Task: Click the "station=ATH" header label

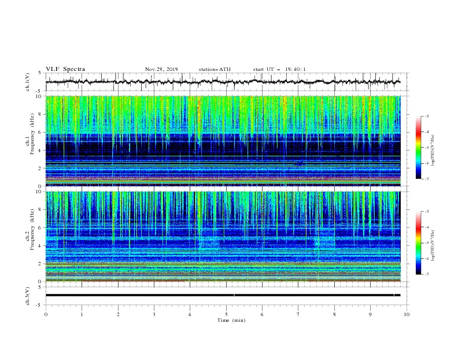Action: 215,69
